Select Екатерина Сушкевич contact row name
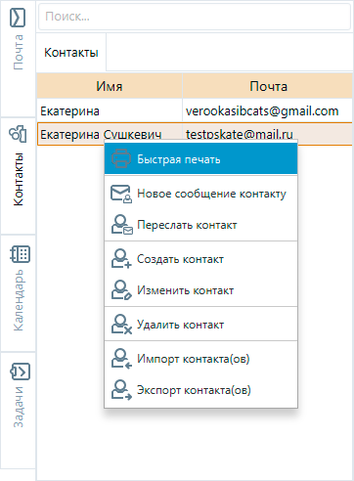This screenshot has width=354, height=481. 101,134
